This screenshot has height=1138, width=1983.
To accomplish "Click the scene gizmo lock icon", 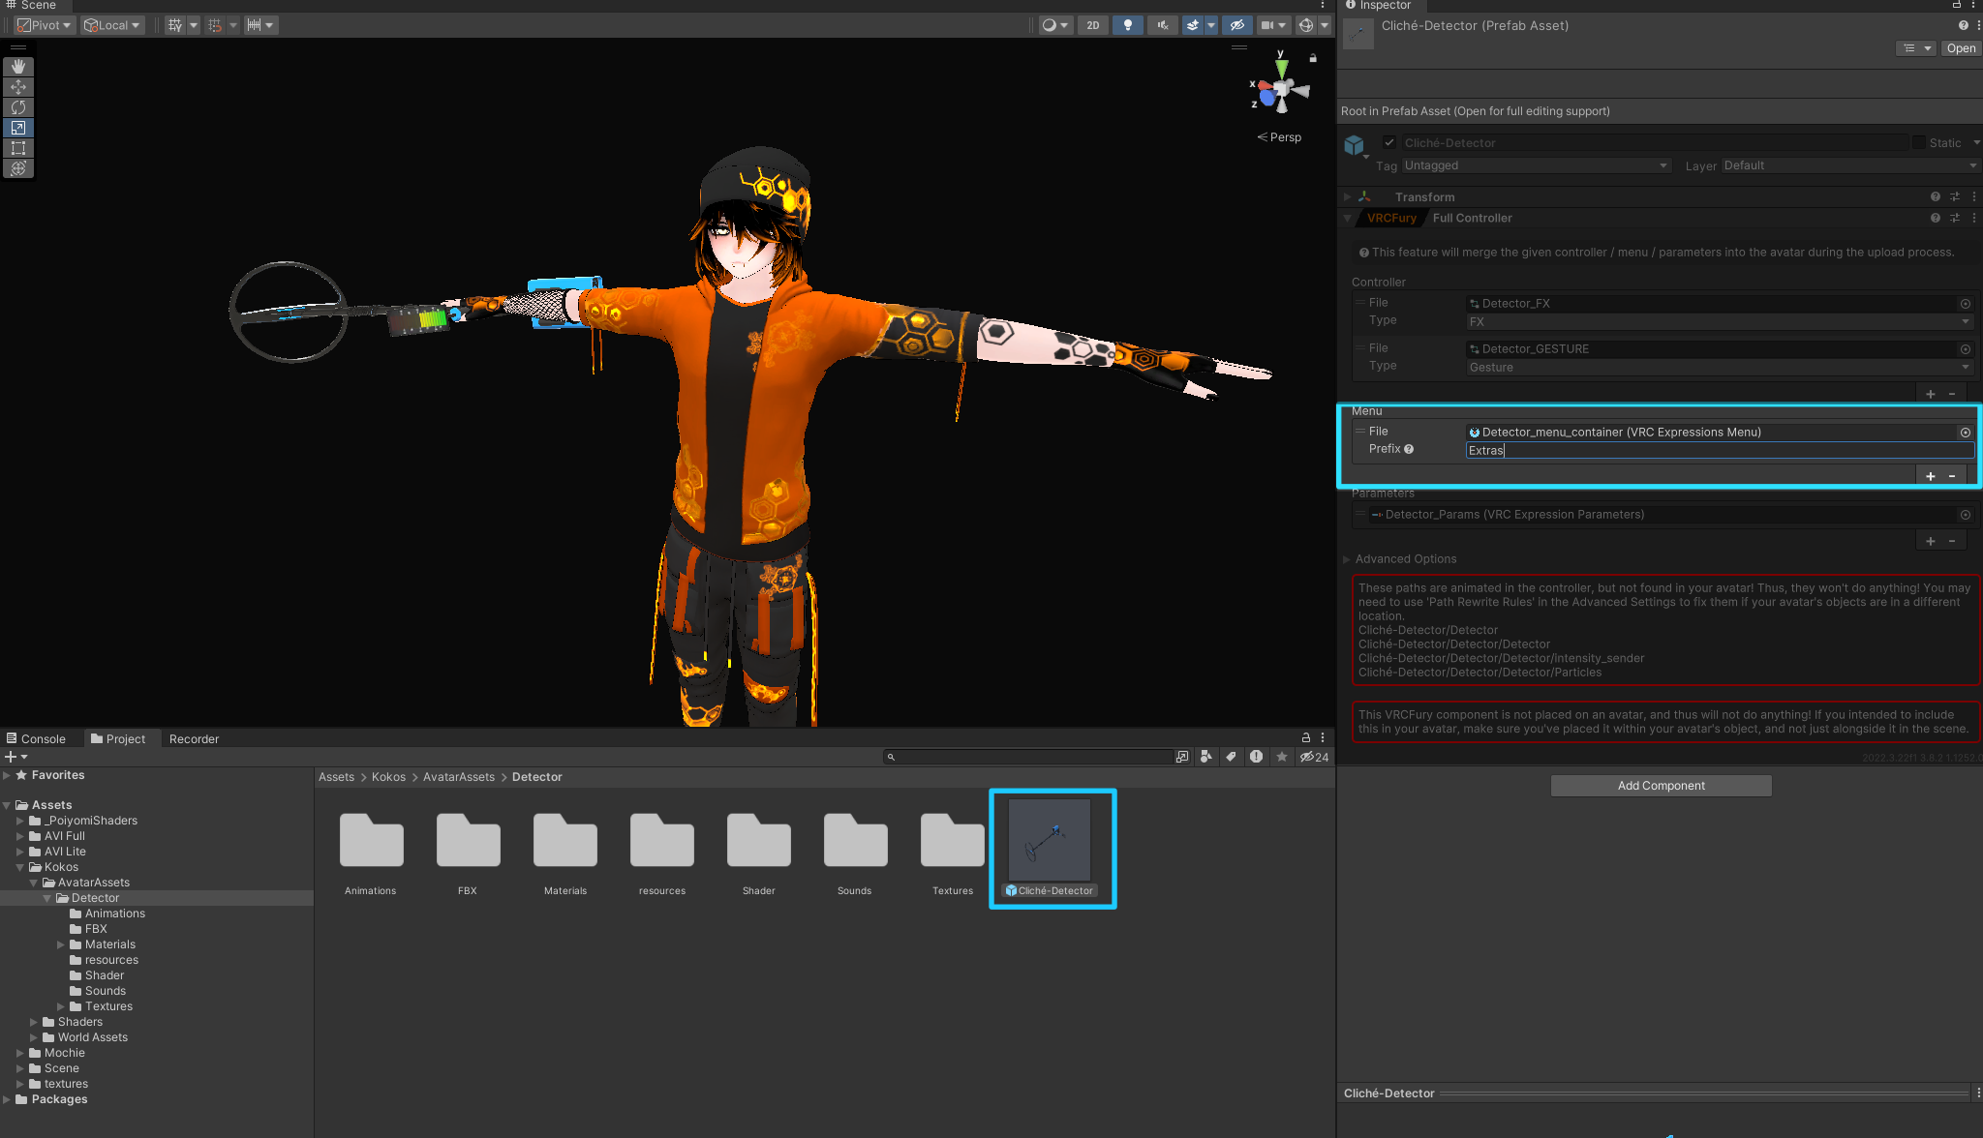I will click(x=1313, y=59).
